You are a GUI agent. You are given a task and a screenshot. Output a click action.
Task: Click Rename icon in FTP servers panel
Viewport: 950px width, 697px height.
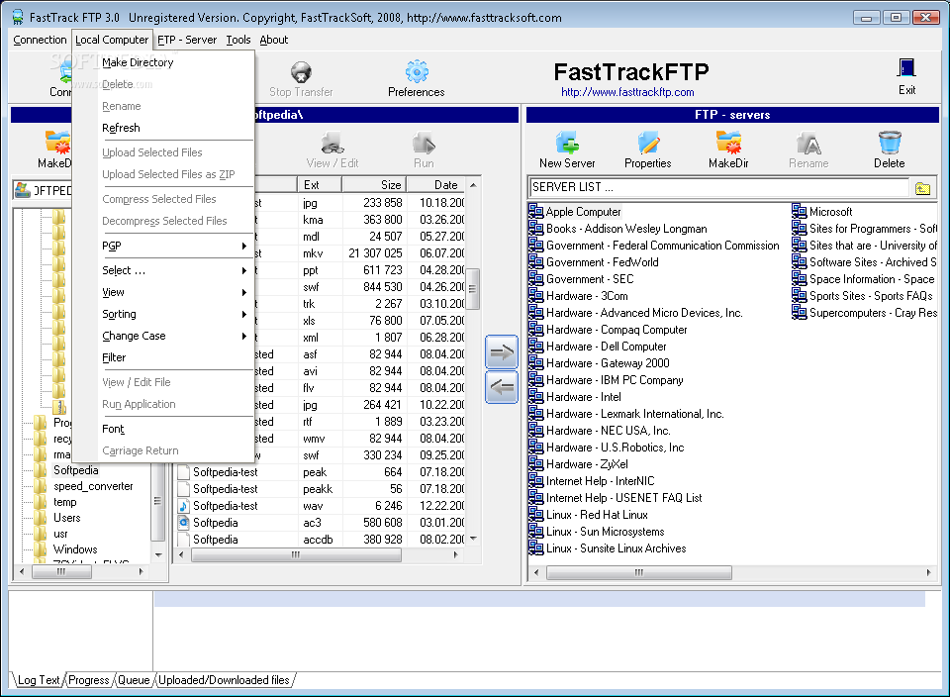808,143
